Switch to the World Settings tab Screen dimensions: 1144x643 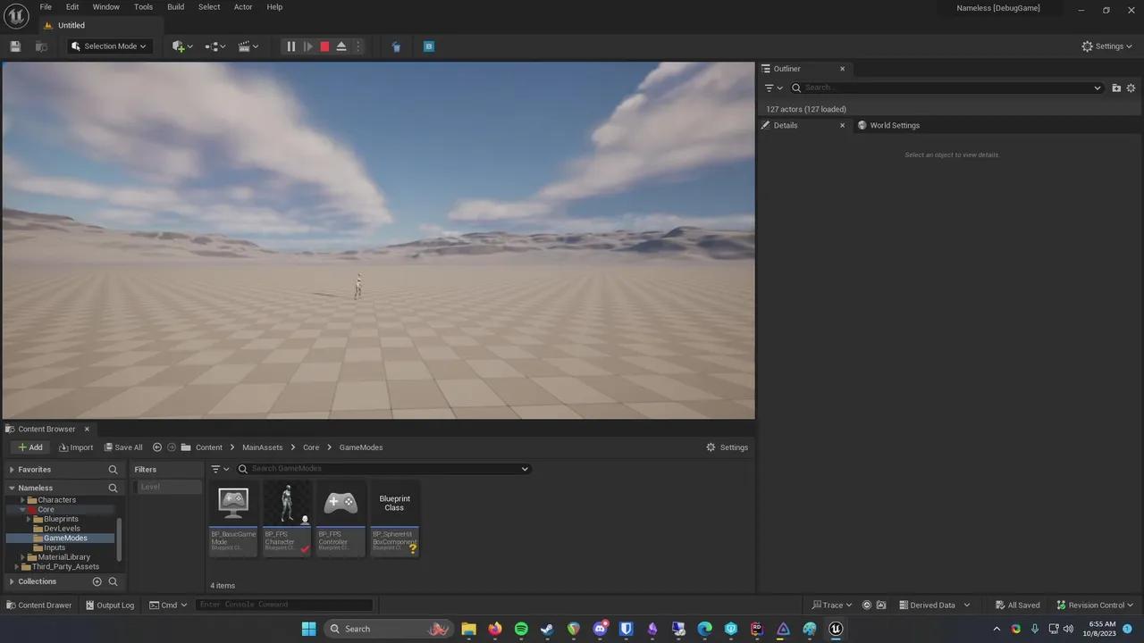pos(894,125)
